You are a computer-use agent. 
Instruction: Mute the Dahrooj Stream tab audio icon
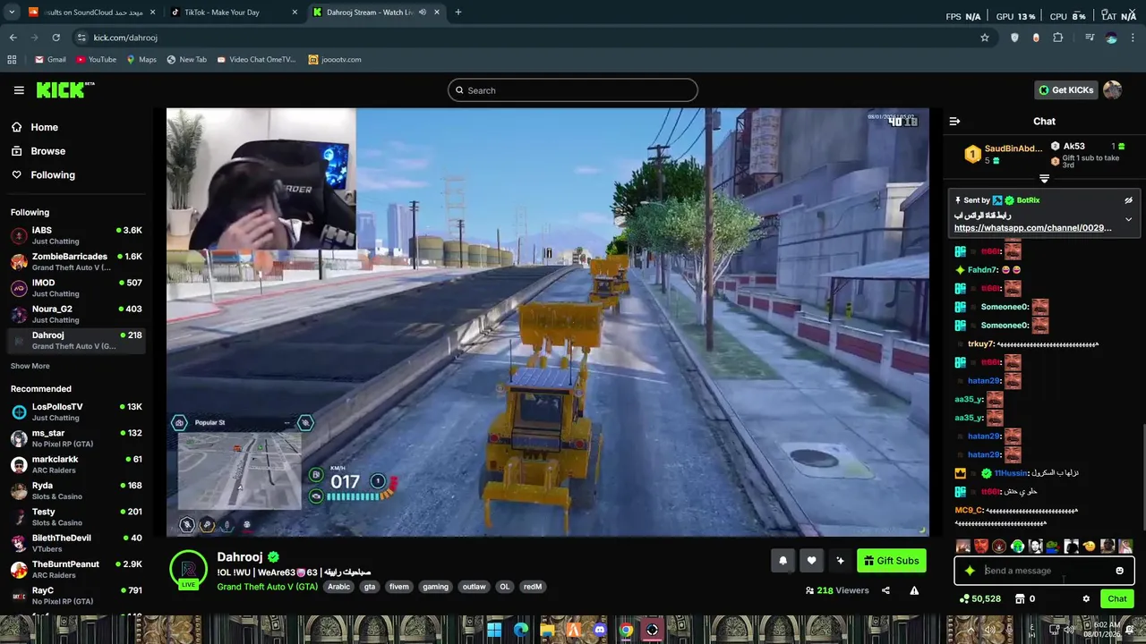tap(423, 13)
